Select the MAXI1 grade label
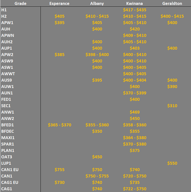This screenshot has width=191, height=192. pos(8,137)
